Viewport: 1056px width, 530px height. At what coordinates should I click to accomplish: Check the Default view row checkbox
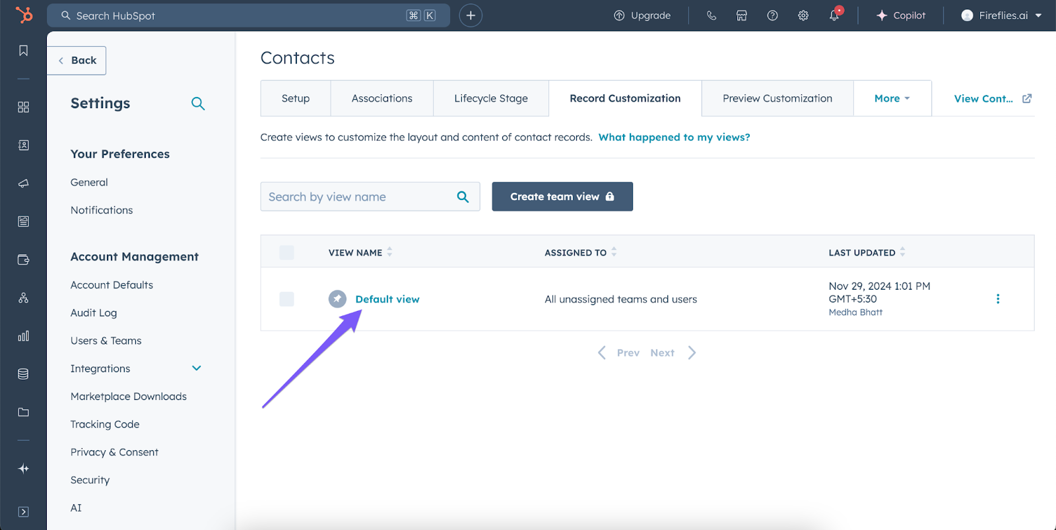286,299
